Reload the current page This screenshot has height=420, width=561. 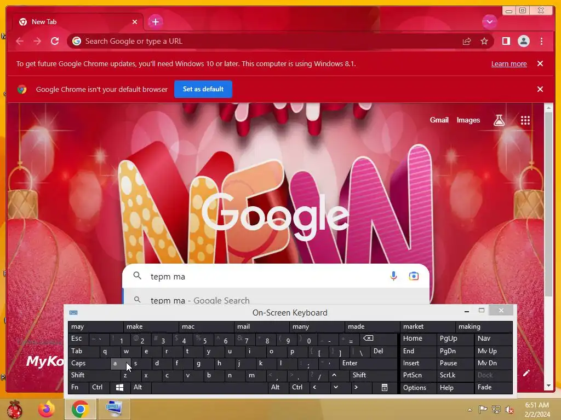[x=55, y=41]
